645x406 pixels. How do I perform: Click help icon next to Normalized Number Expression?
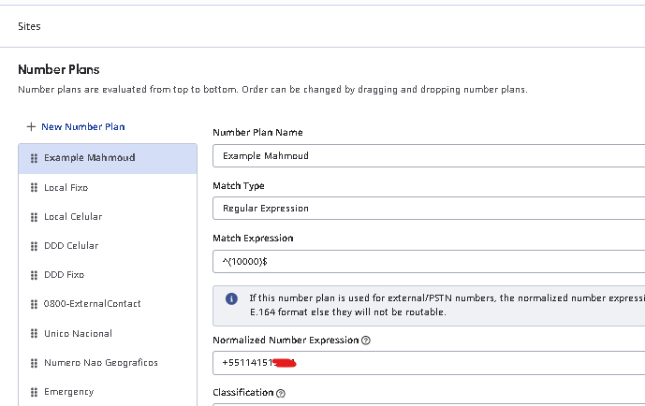pos(366,341)
